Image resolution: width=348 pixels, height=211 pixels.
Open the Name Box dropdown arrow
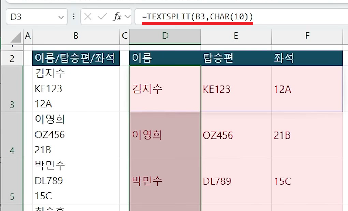coord(61,17)
